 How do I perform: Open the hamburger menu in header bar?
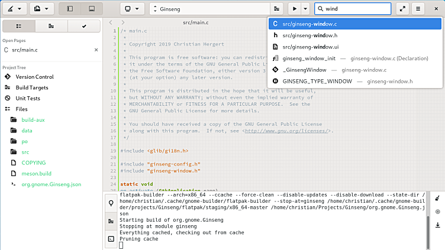pos(418,9)
